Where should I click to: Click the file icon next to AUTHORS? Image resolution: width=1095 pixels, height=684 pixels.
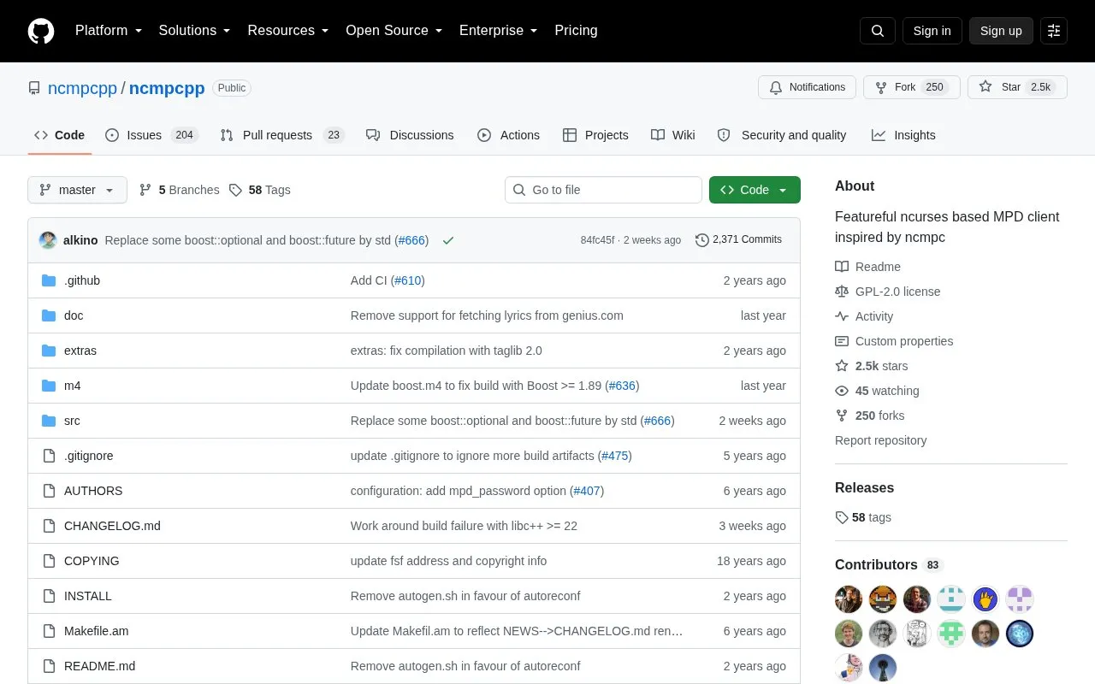pos(49,491)
